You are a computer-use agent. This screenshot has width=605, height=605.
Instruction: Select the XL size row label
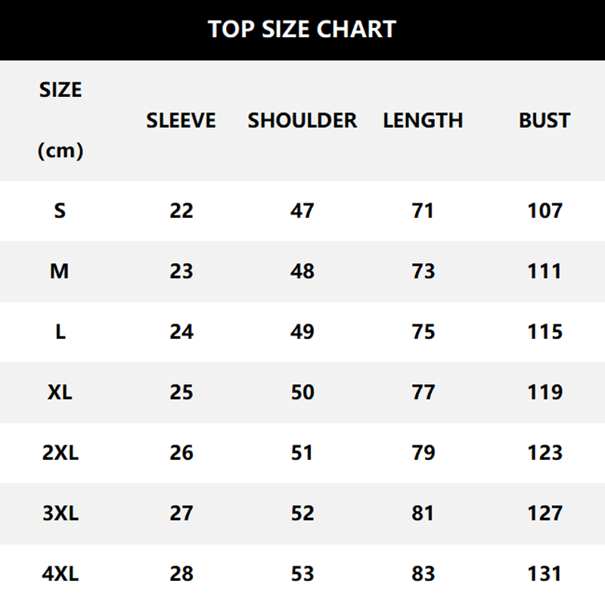pyautogui.click(x=60, y=392)
